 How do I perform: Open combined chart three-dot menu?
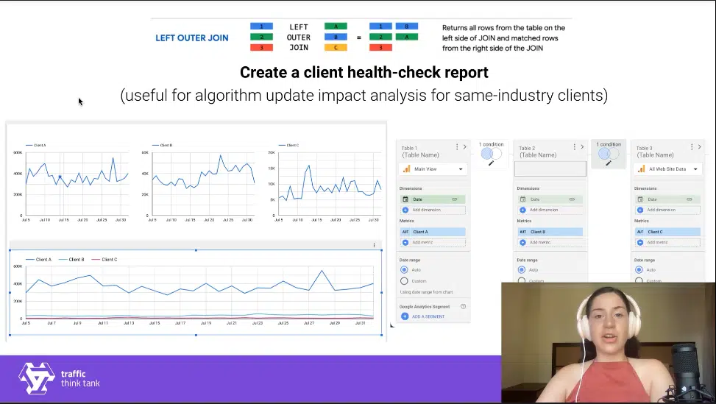tap(374, 245)
